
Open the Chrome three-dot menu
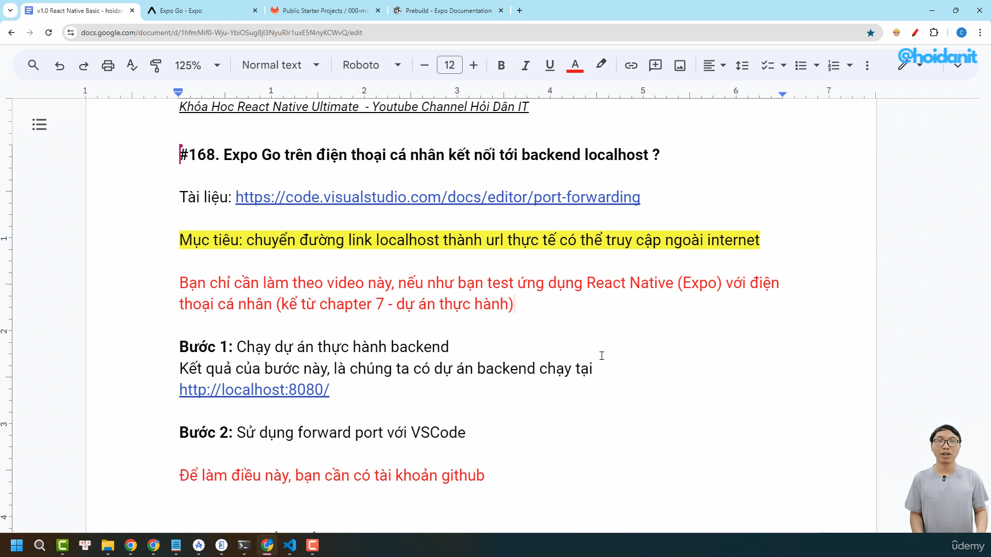click(980, 33)
